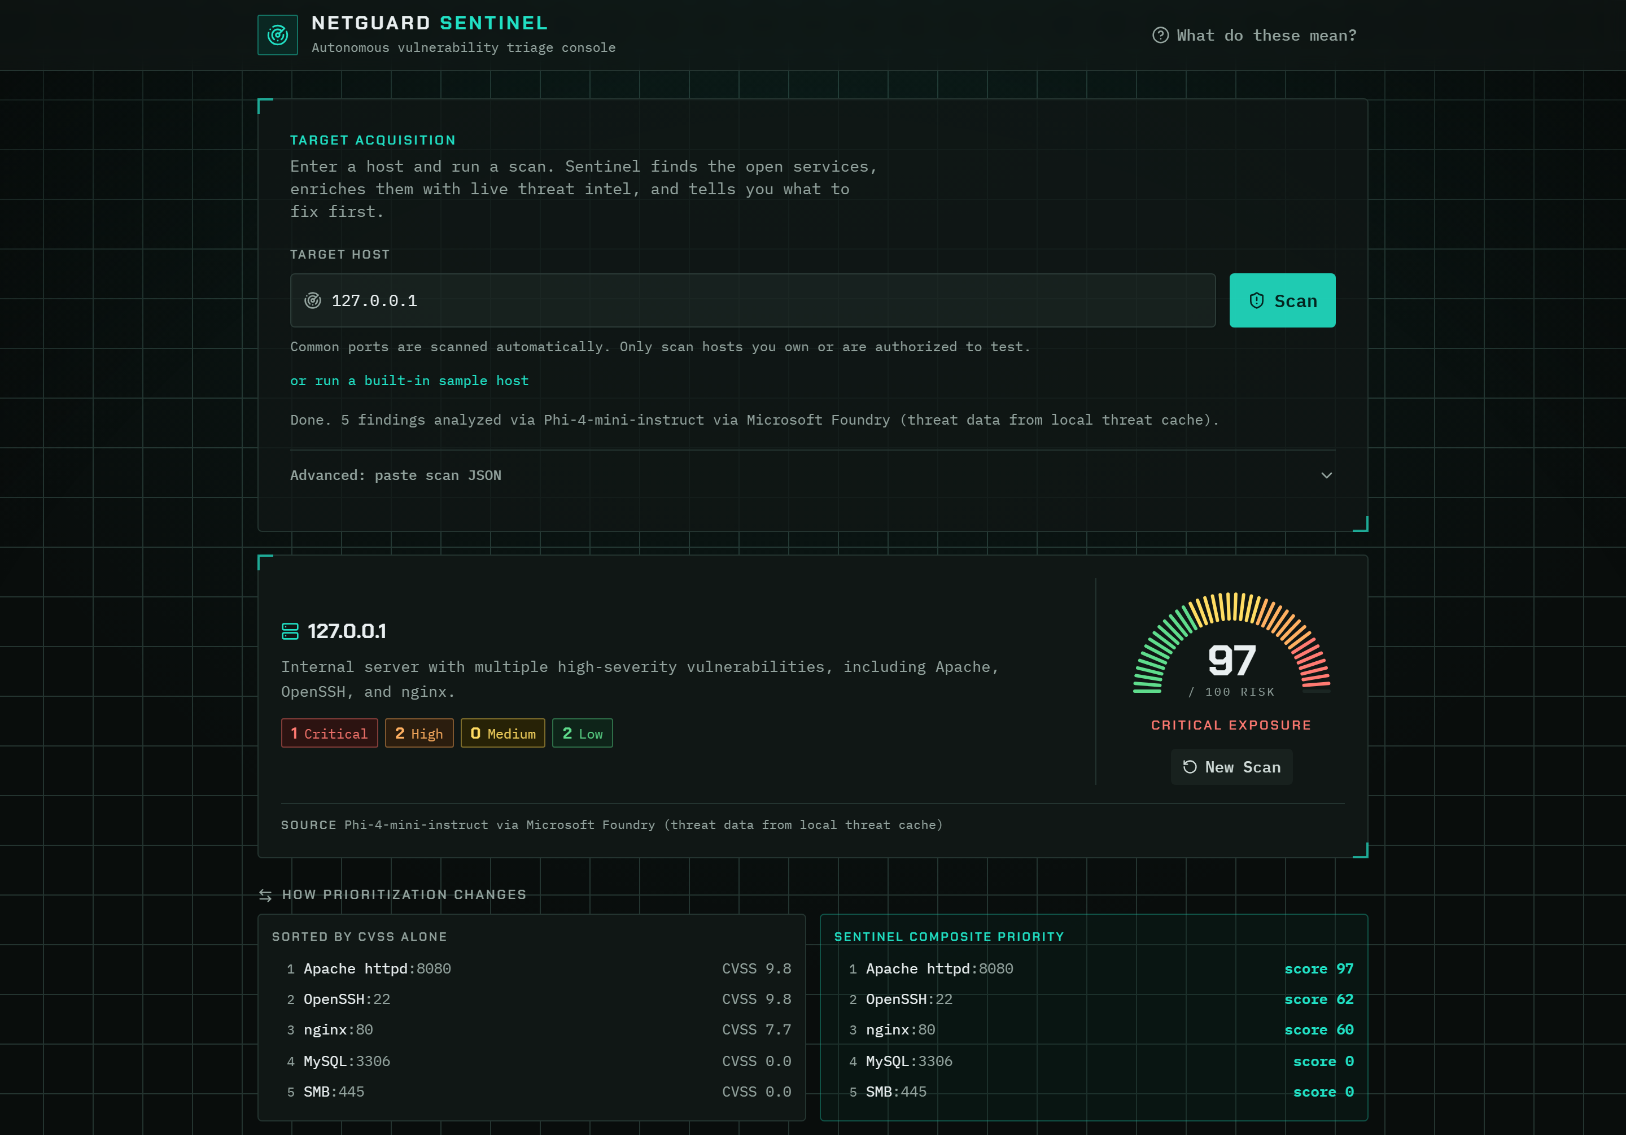The image size is (1626, 1135).
Task: Click the NetGuard Sentinel radar logo icon
Action: 278,34
